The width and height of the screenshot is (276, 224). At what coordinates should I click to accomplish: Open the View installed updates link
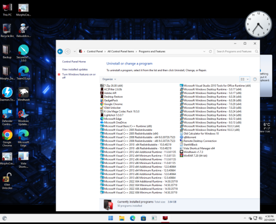tap(75, 70)
